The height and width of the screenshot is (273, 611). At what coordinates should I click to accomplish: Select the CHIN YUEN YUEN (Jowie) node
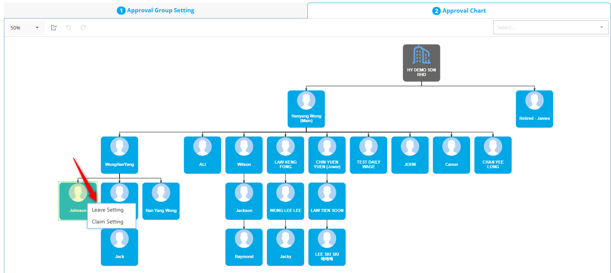(327, 155)
